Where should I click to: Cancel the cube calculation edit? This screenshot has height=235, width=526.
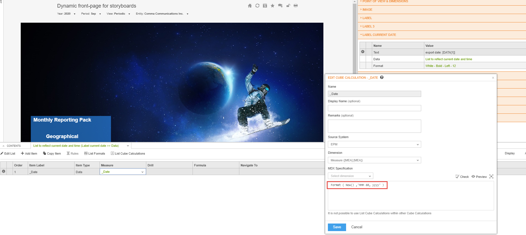tap(357, 227)
